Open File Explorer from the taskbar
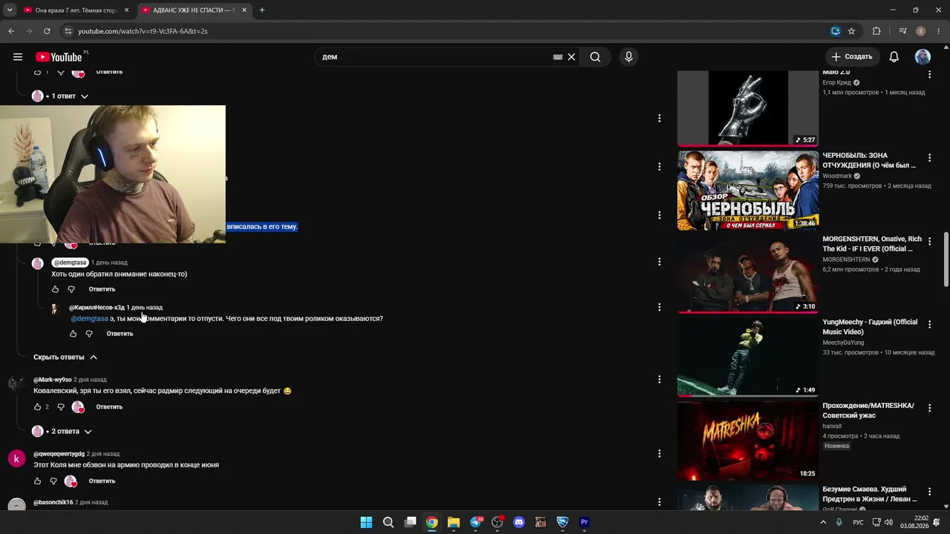Screen dimensions: 950x534 (453, 522)
